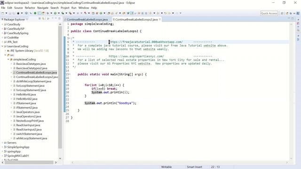This screenshot has width=301, height=169.
Task: Toggle folding of main method at line 15
Action: pyautogui.click(x=70, y=74)
